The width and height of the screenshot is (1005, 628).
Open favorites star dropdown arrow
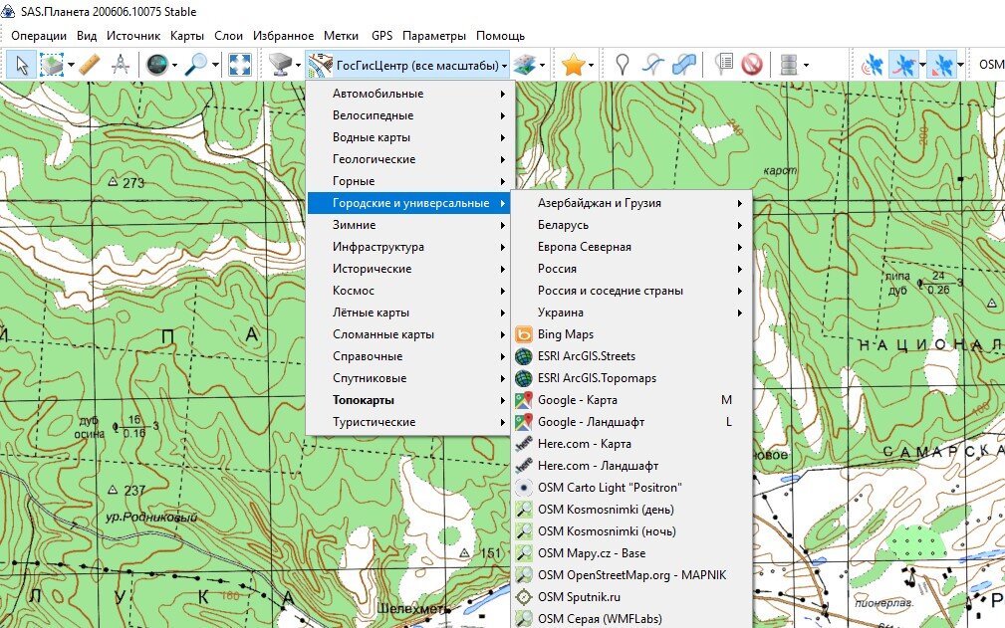pyautogui.click(x=591, y=65)
